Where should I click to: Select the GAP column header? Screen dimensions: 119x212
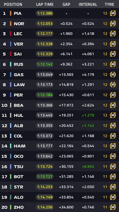[x=66, y=5]
